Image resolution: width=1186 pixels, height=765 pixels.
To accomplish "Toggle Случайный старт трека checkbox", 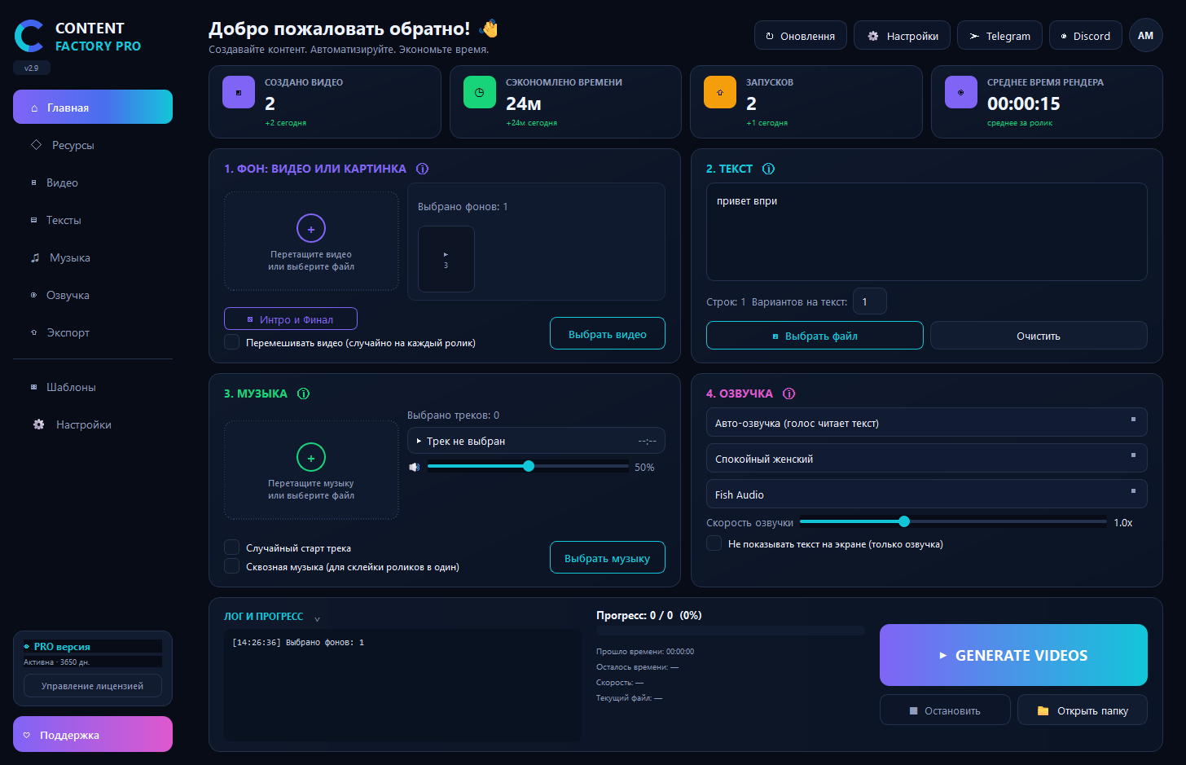I will point(232,547).
